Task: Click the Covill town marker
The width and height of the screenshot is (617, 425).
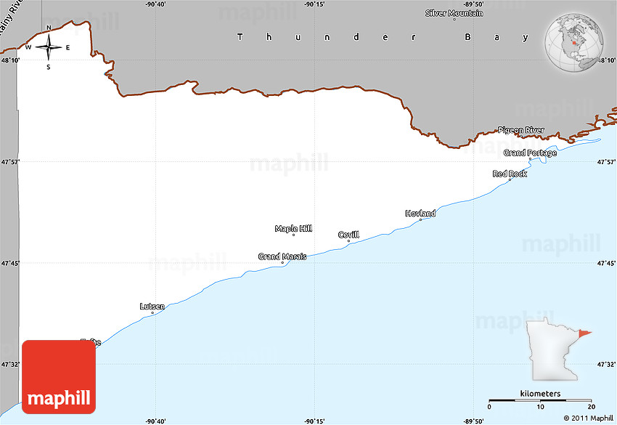Action: (x=348, y=241)
